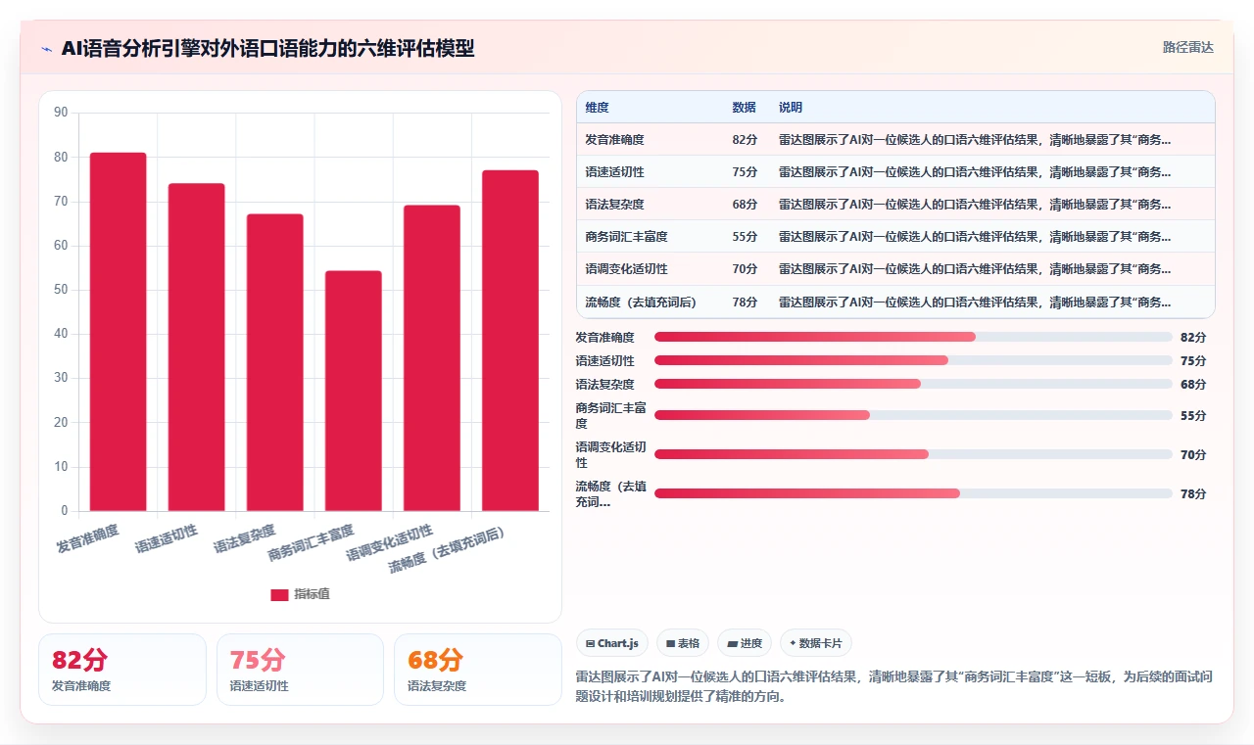Viewport: 1254px width, 745px height.
Task: Click the 68分 value beside progress bar
Action: pos(1193,384)
